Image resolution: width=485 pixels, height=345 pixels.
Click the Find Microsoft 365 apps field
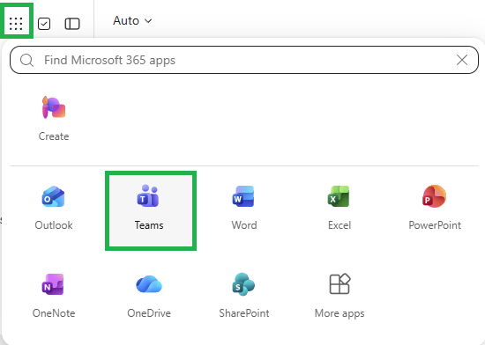tap(244, 60)
